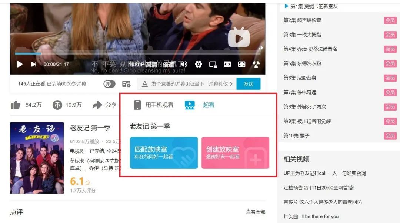Viewport: 400px width, 223px height.
Task: Click 会员 badge on 第3集 row
Action: coord(390,35)
